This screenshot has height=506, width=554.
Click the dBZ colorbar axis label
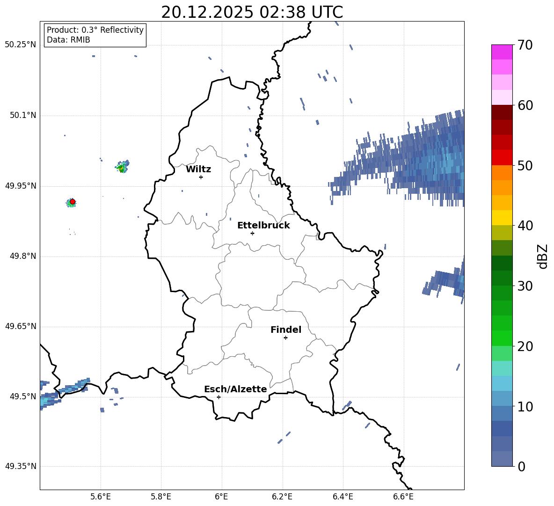click(543, 256)
